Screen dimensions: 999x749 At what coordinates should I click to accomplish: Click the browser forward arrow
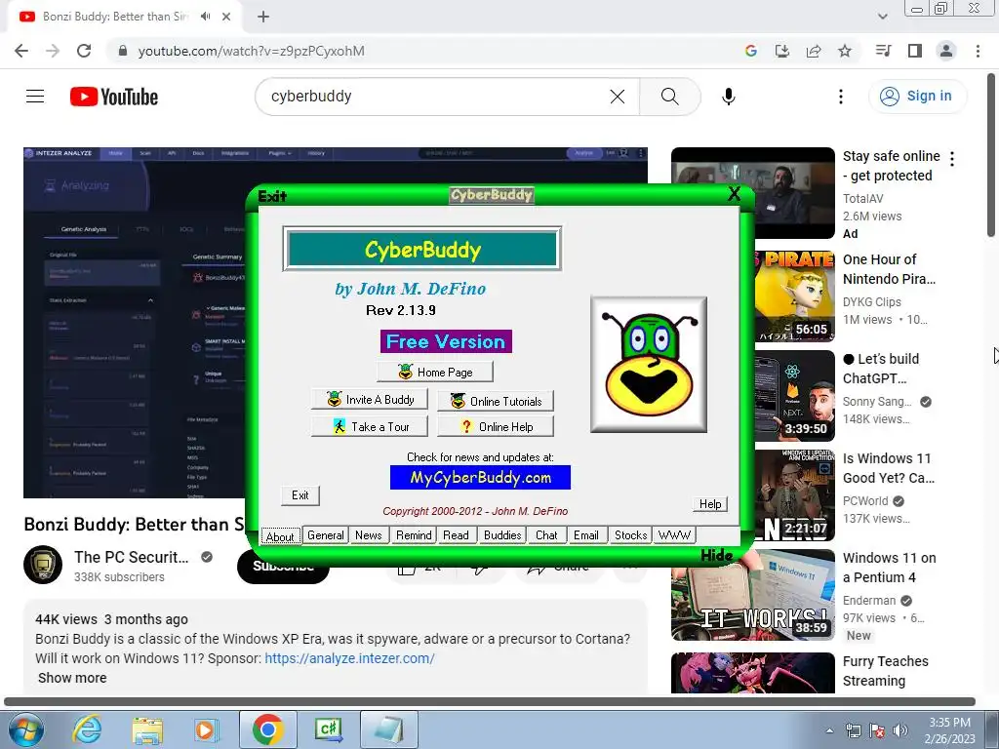tap(53, 51)
